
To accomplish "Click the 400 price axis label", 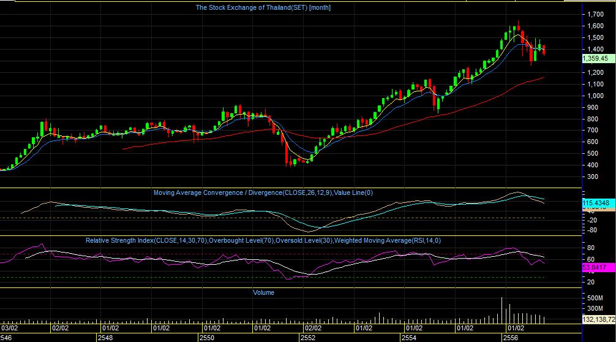I will click(x=593, y=165).
